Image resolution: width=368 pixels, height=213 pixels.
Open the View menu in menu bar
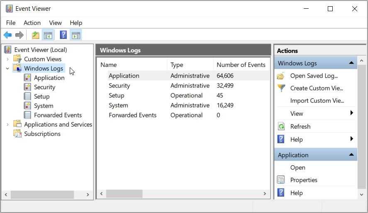55,23
